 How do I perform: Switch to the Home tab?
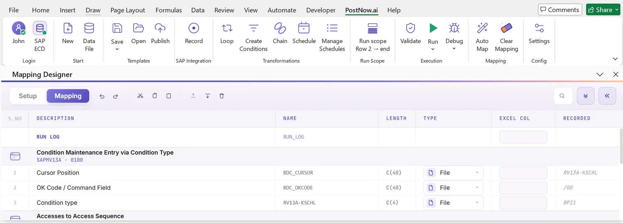(41, 10)
